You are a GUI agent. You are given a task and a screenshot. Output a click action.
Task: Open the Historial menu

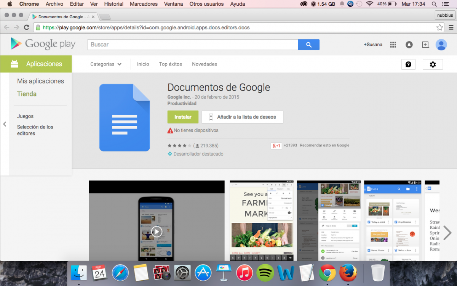pos(114,4)
